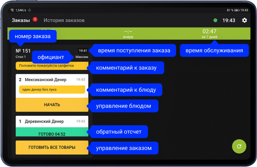Select the Мексиканский Денер dish row
257x167 pixels.
coord(52,80)
